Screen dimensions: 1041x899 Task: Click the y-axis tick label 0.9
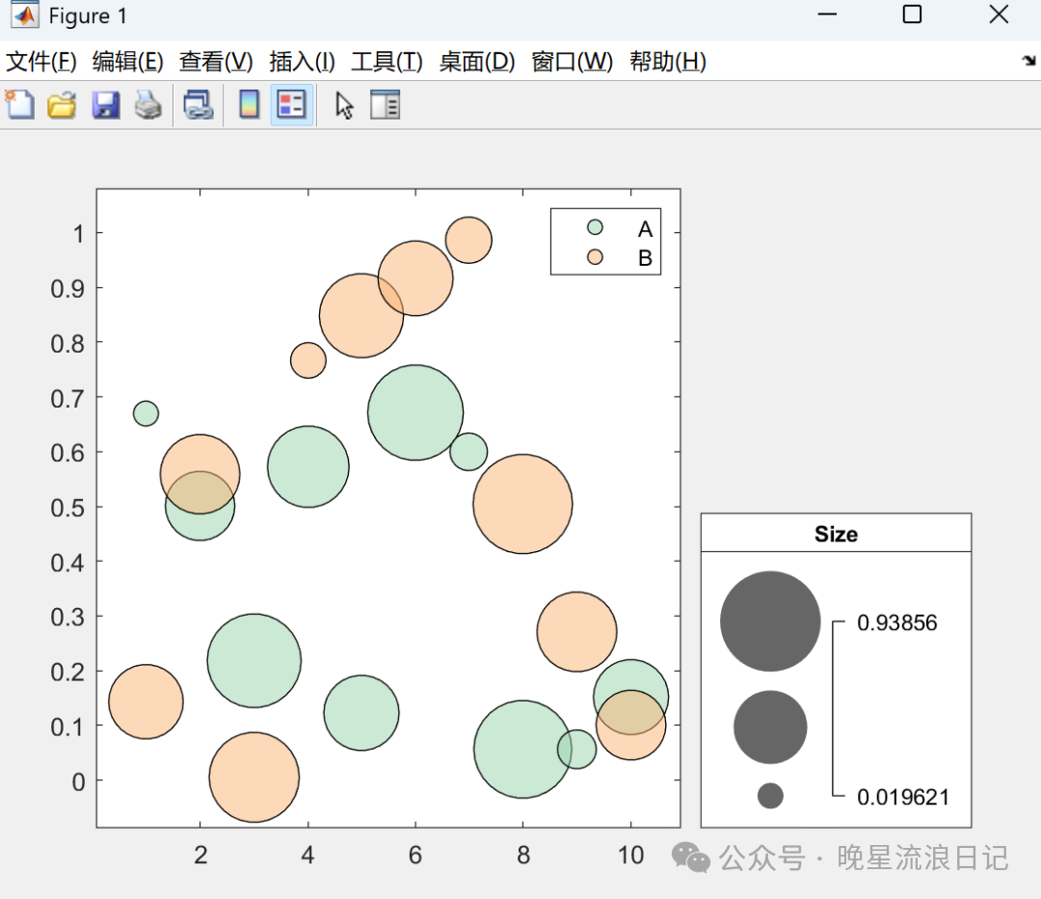(67, 289)
